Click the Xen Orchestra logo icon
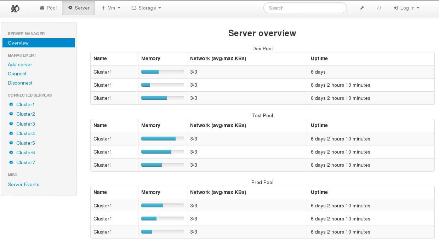 click(x=15, y=8)
